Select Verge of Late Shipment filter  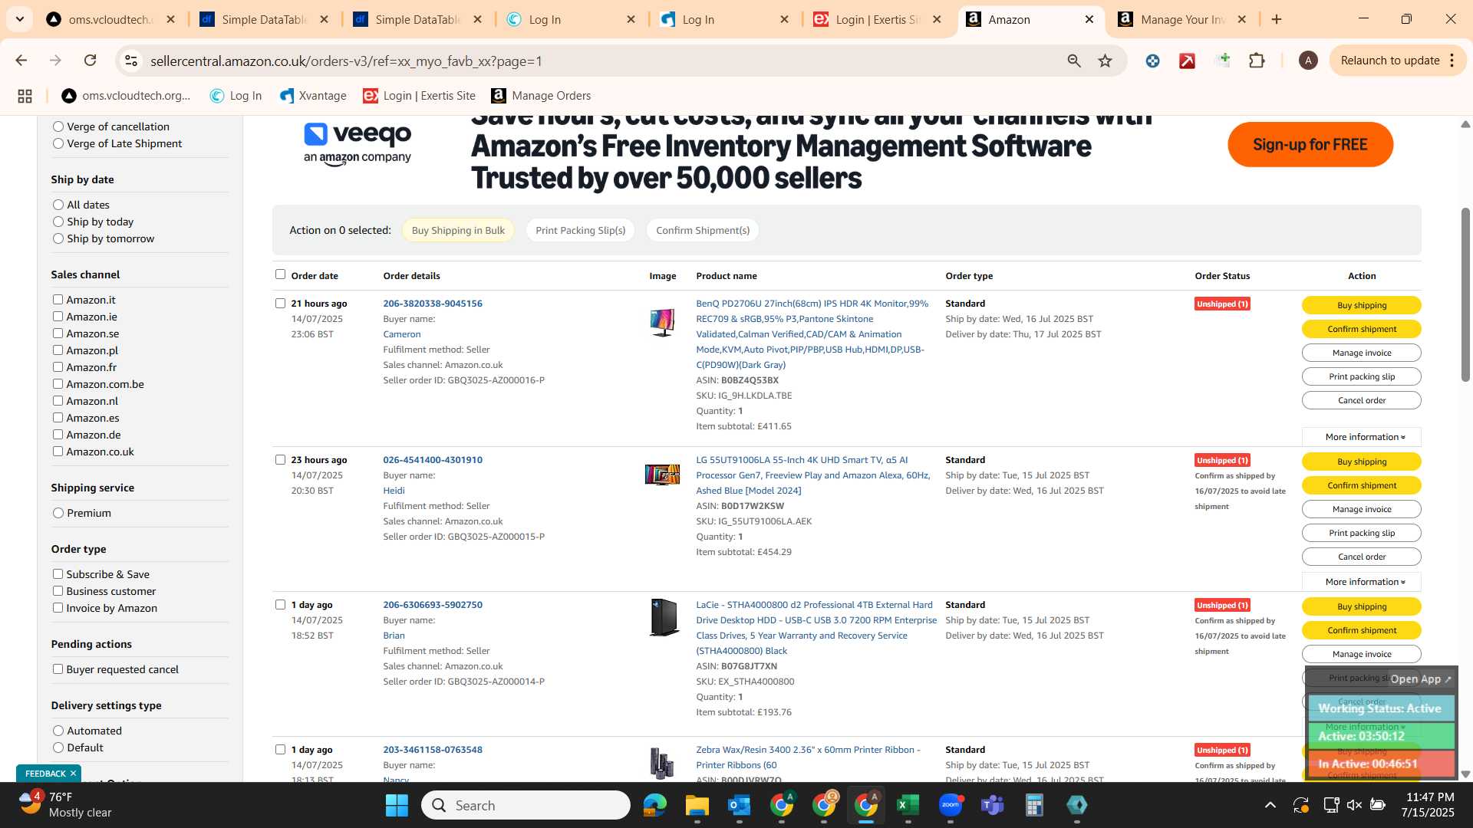(x=58, y=143)
